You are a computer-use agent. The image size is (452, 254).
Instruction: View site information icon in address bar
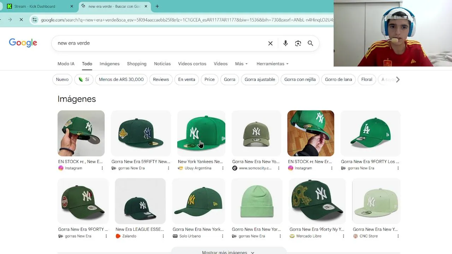tap(35, 20)
